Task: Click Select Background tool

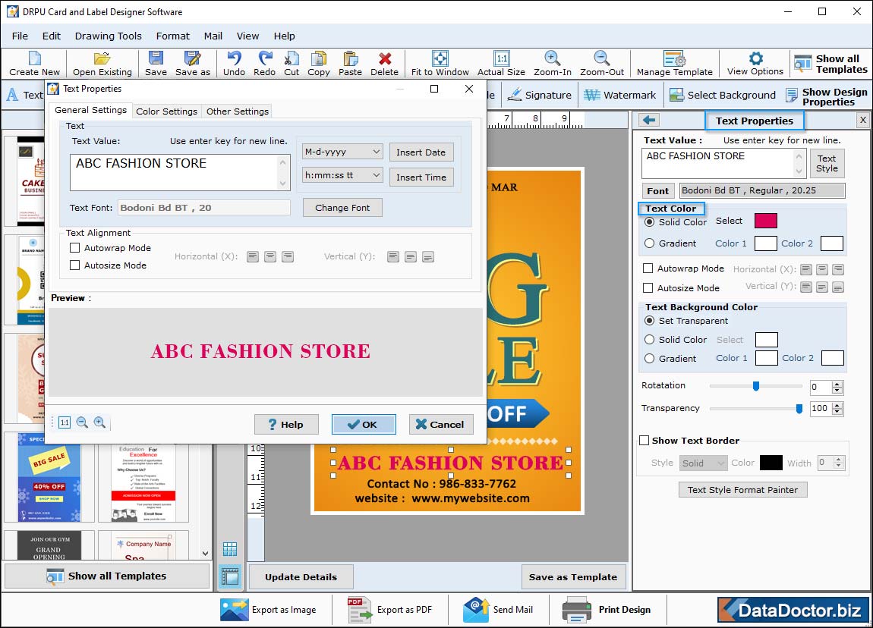Action: coord(722,95)
